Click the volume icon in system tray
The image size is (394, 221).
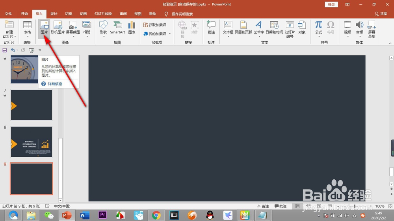tap(347, 215)
